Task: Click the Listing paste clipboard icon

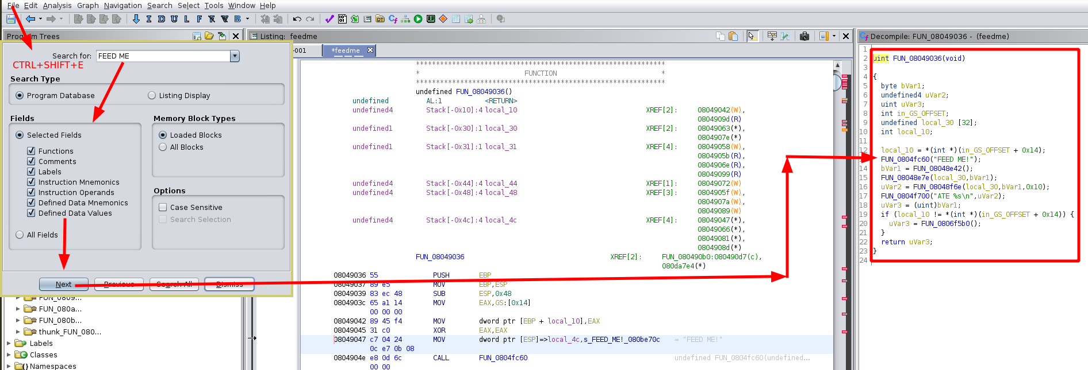Action: click(733, 36)
